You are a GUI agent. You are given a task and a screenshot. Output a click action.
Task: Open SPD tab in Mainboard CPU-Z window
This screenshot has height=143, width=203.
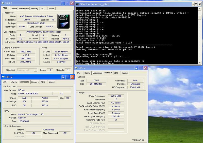tap(43, 82)
